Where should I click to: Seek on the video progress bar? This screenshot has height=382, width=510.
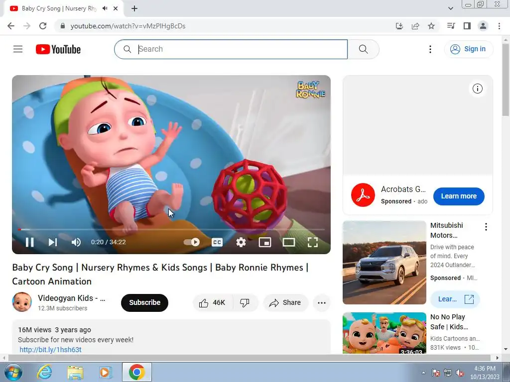tap(171, 229)
